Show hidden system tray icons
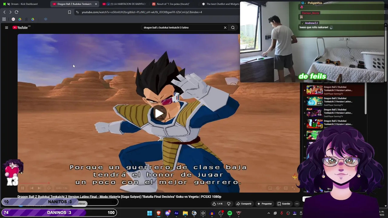Screen dimensions: 388x218 (269, 213)
